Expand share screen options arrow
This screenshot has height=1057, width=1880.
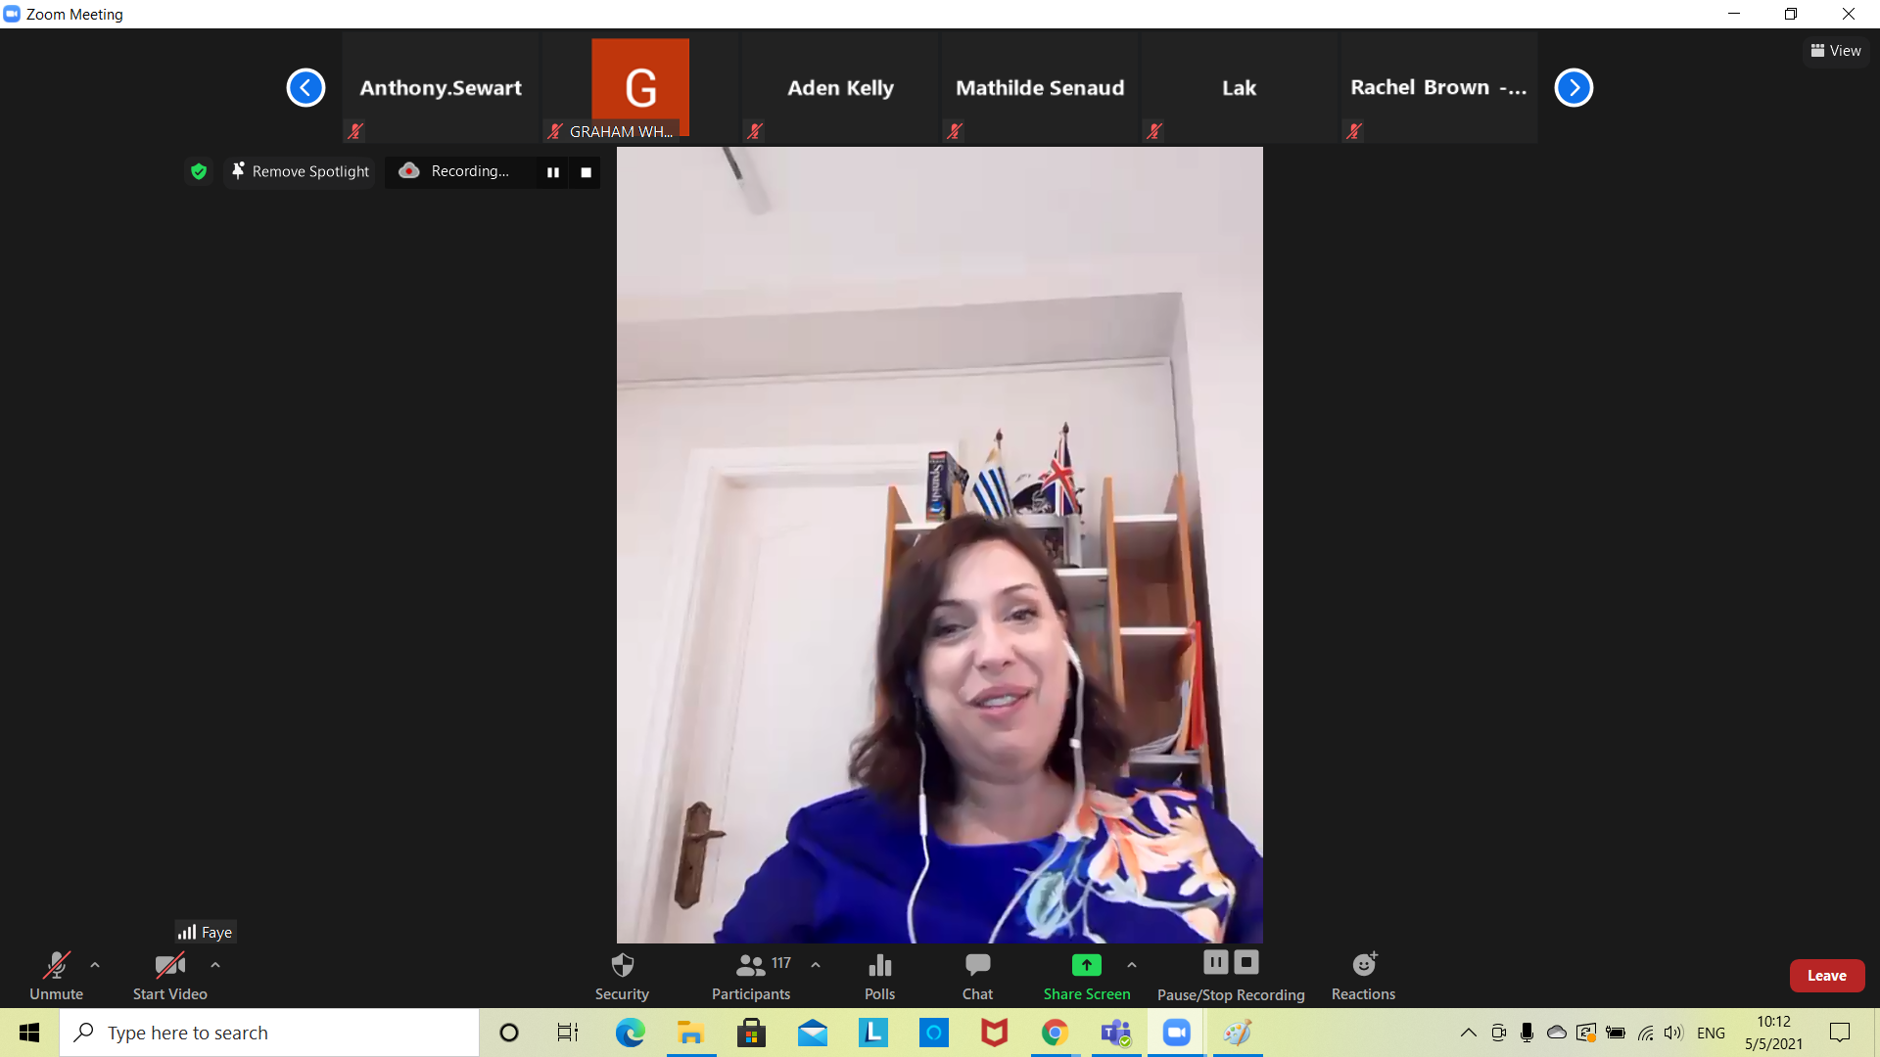coord(1132,965)
